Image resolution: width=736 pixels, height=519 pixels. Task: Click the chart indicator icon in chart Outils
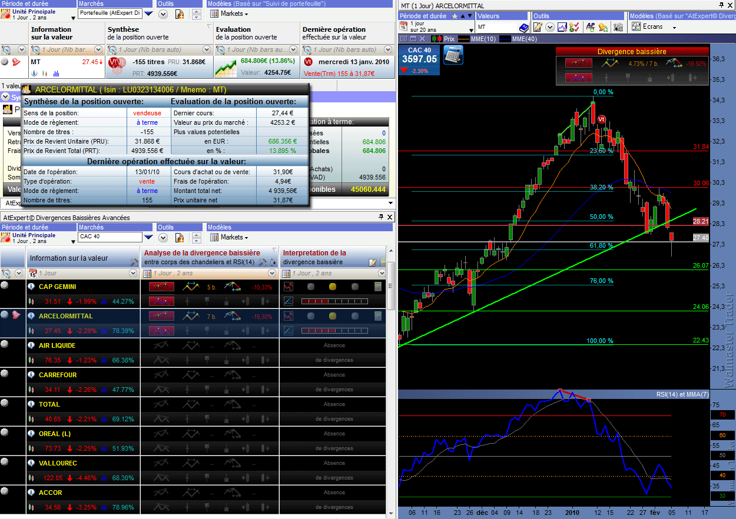click(562, 27)
